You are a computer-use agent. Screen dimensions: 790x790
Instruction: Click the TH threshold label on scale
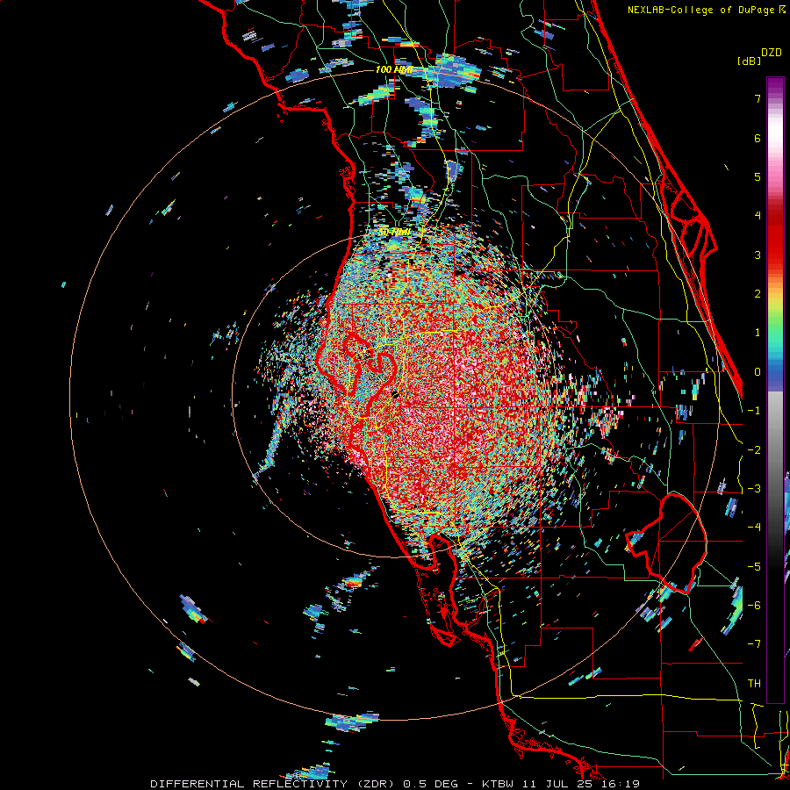tap(754, 684)
